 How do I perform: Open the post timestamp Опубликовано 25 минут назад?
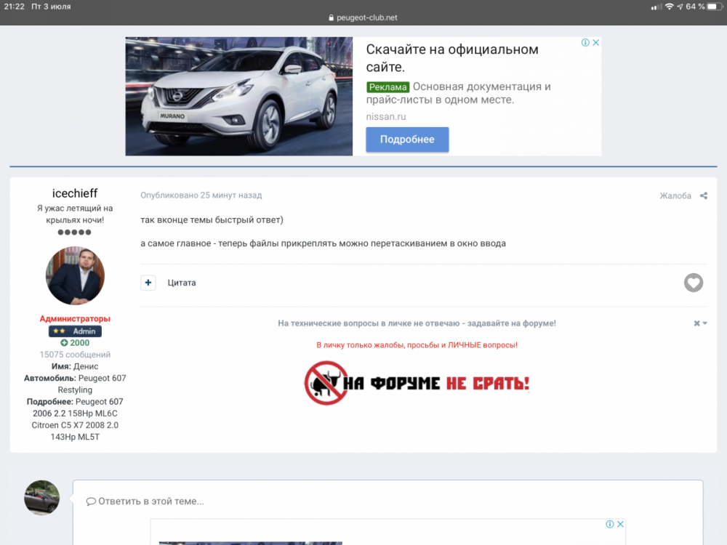[x=201, y=195]
